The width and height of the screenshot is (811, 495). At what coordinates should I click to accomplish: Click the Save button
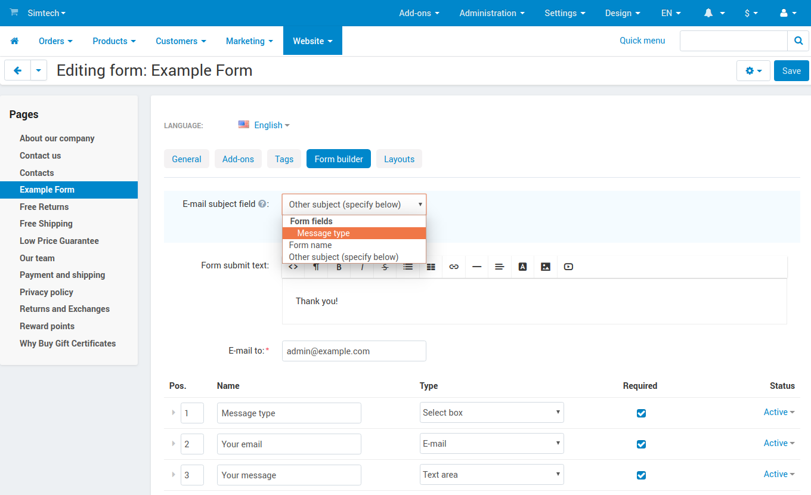791,71
